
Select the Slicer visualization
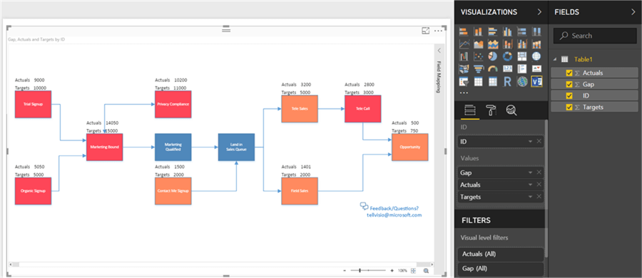click(x=464, y=81)
